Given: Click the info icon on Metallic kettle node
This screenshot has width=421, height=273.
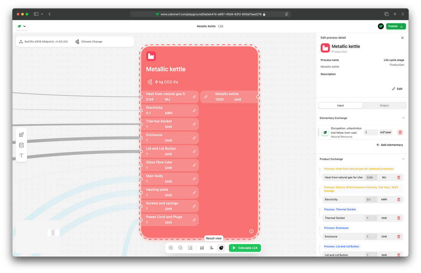Looking at the screenshot, I should (251, 231).
